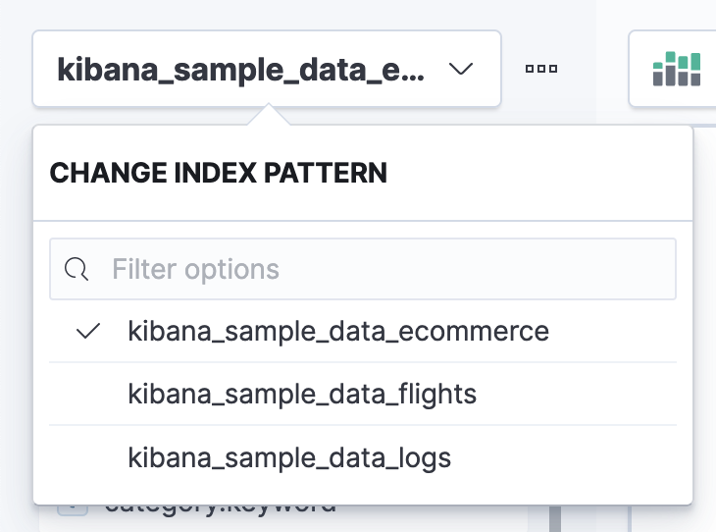Select kibana_sample_data_ecommerce index pattern

click(x=363, y=332)
